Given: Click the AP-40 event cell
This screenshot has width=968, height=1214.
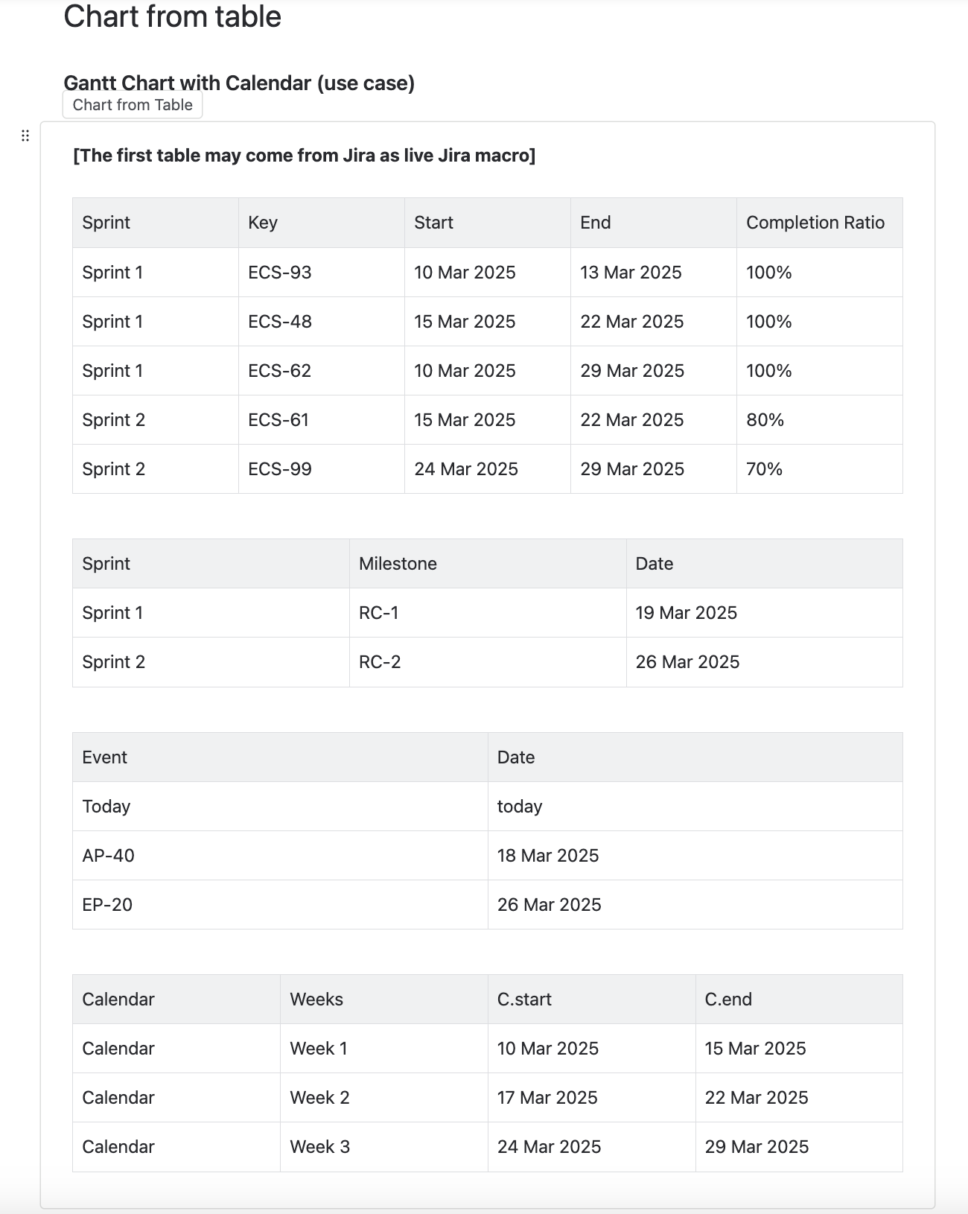Looking at the screenshot, I should 109,856.
